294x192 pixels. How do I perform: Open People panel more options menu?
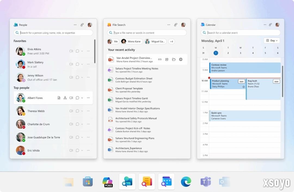coord(75,25)
